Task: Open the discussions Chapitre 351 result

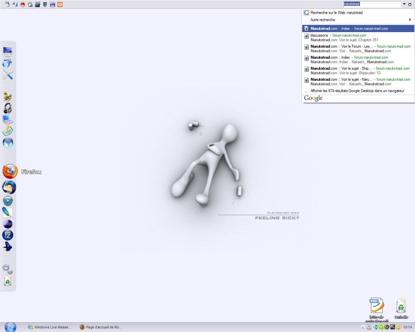Action: point(358,38)
